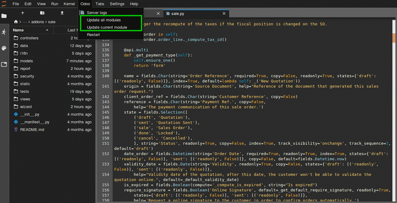397x203 pixels.
Task: Open the Tabs sidebar icon
Action: (x=4, y=64)
